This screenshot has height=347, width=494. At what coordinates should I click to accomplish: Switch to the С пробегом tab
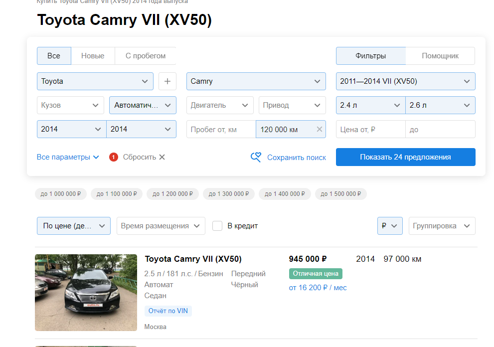click(145, 56)
